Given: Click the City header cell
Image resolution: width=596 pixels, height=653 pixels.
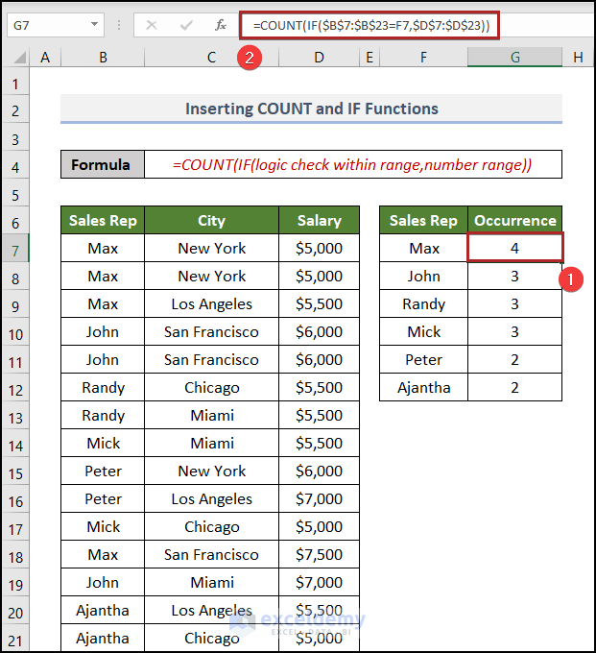Looking at the screenshot, I should click(211, 220).
